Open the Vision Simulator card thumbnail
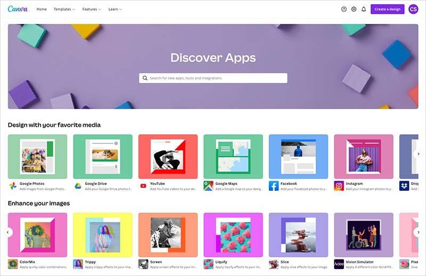The height and width of the screenshot is (276, 426). pos(364,235)
